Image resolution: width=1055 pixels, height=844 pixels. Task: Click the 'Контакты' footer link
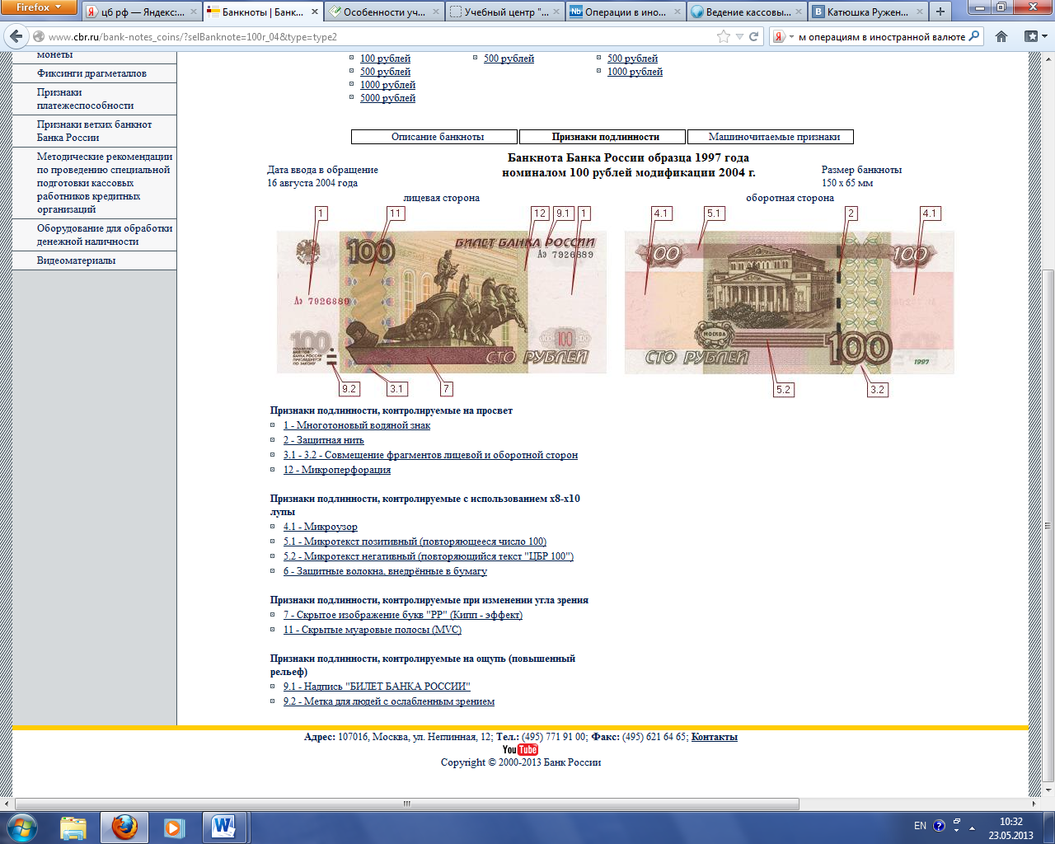[714, 737]
